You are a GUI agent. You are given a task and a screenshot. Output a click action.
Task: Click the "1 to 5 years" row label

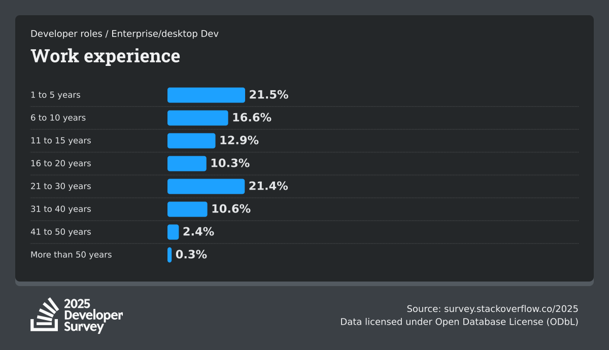(55, 95)
